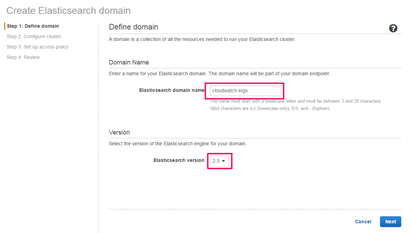This screenshot has width=411, height=233.
Task: Click the hint about 3 and 28 characters
Action: [x=295, y=101]
